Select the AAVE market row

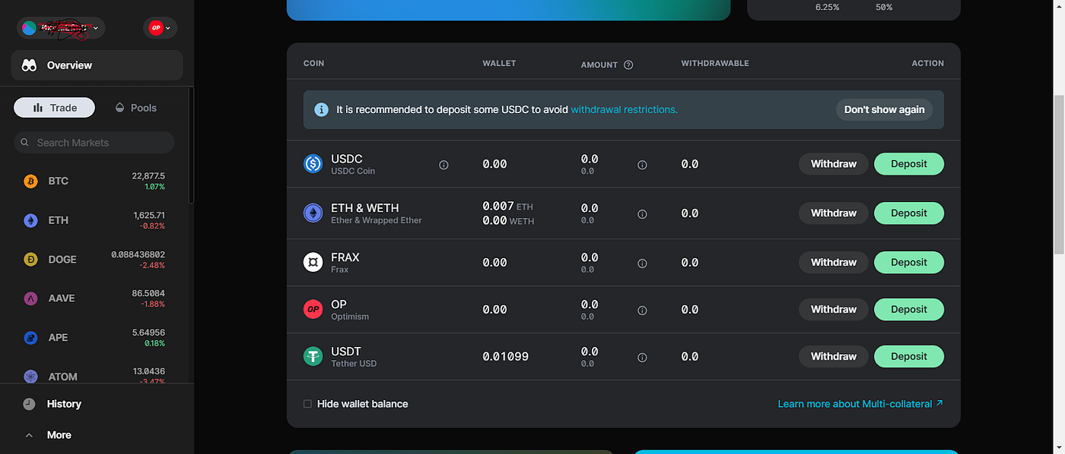tap(95, 298)
